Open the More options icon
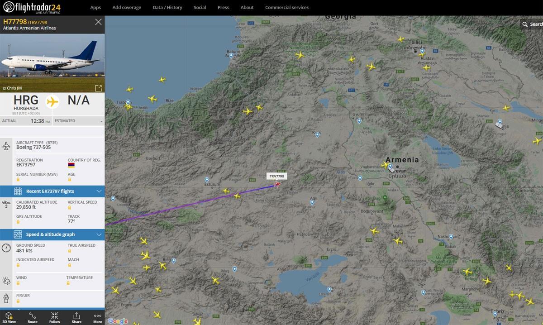The height and width of the screenshot is (325, 543). pos(97,317)
